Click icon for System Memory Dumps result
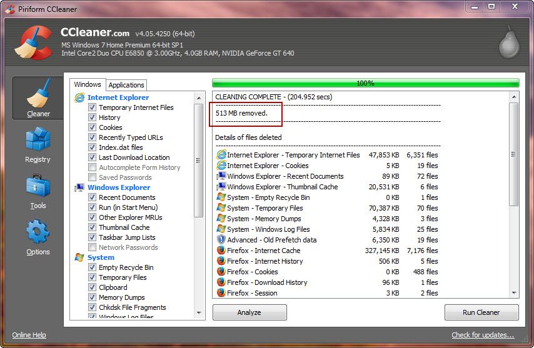Image resolution: width=534 pixels, height=348 pixels. tap(221, 218)
